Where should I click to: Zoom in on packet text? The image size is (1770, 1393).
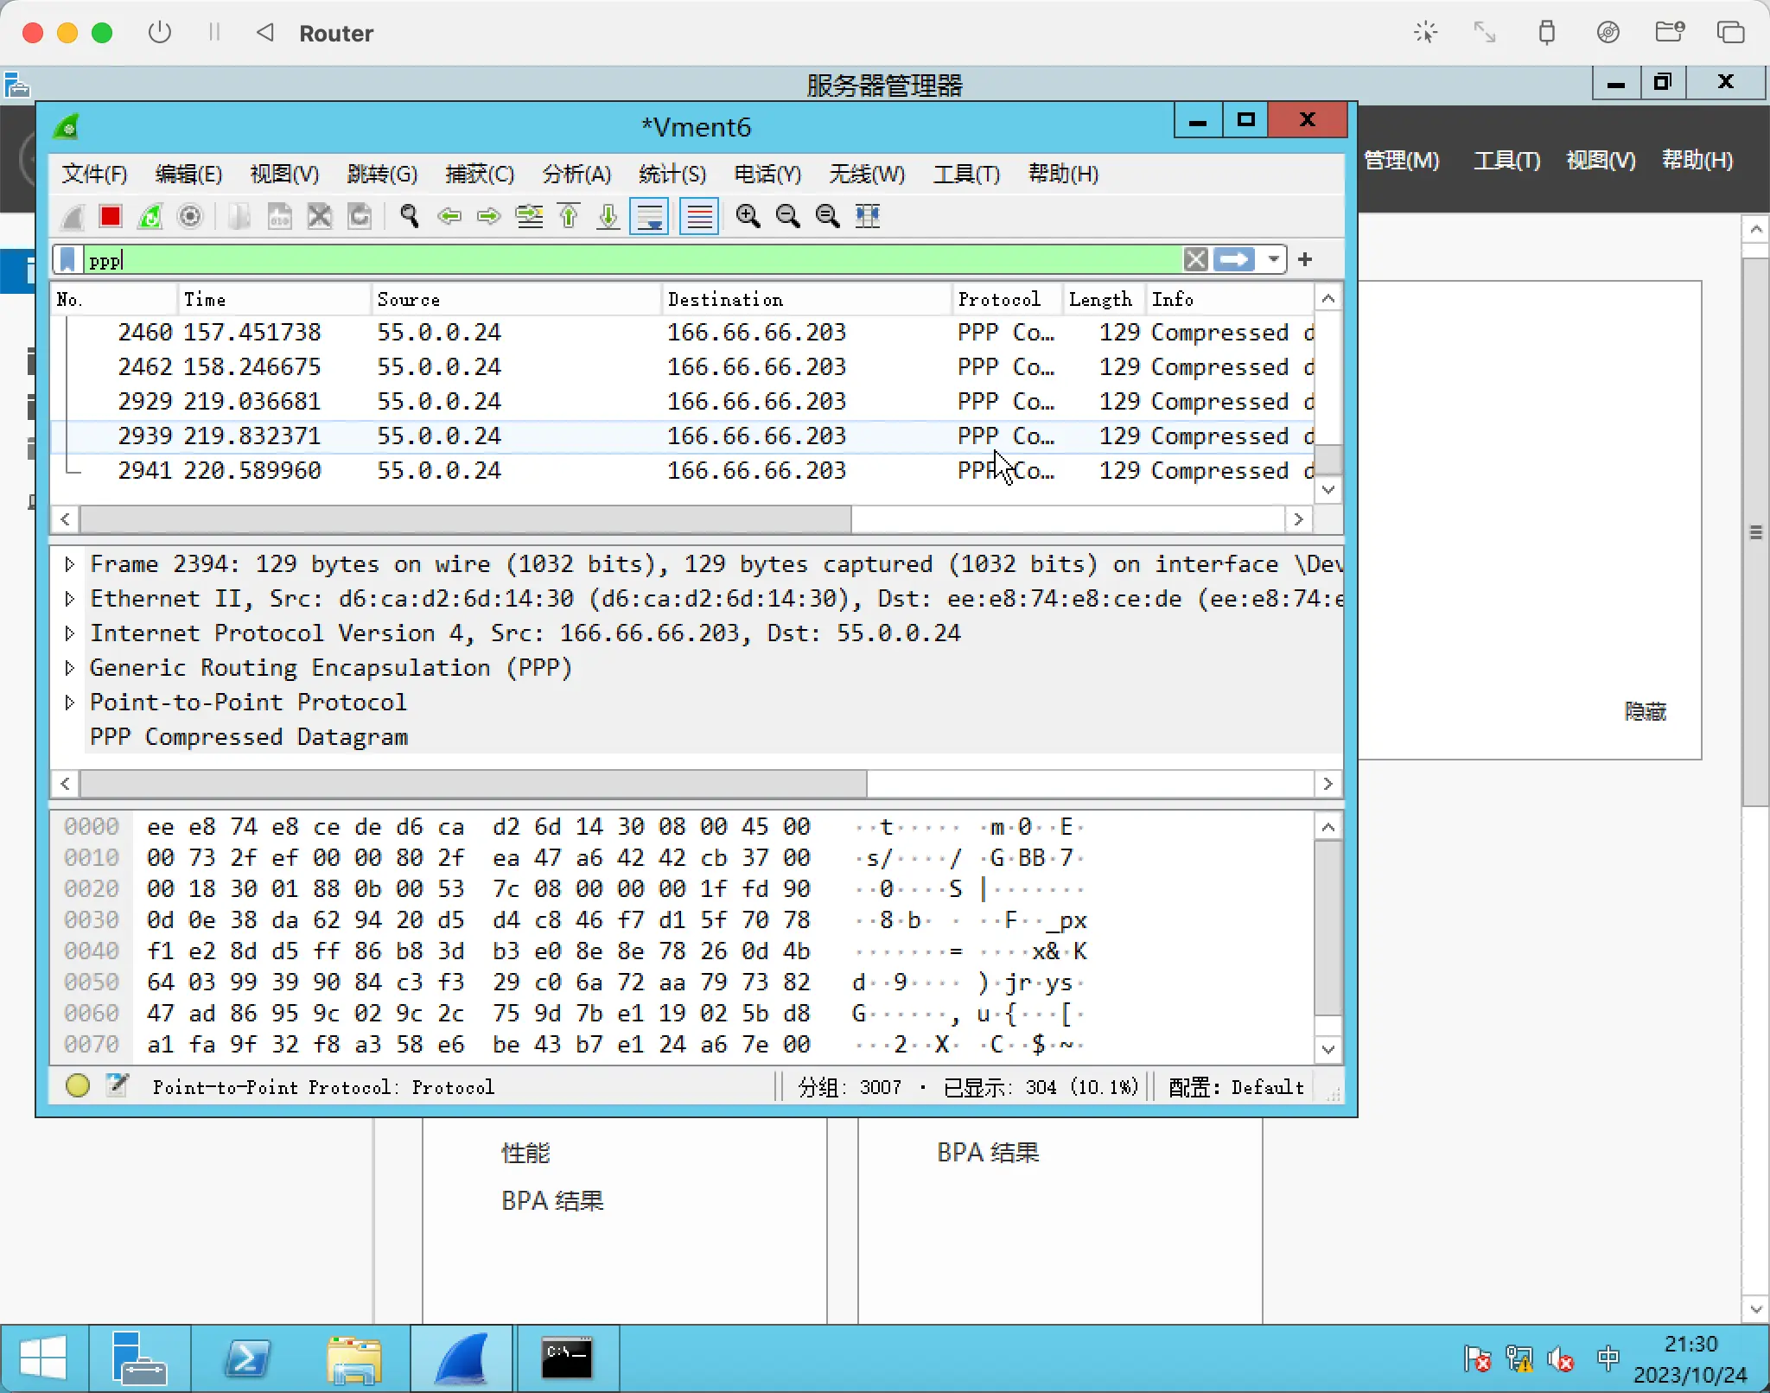748,216
